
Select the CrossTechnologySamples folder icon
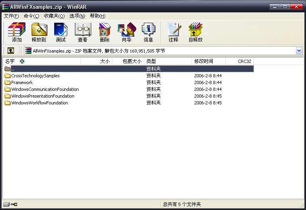pos(8,76)
